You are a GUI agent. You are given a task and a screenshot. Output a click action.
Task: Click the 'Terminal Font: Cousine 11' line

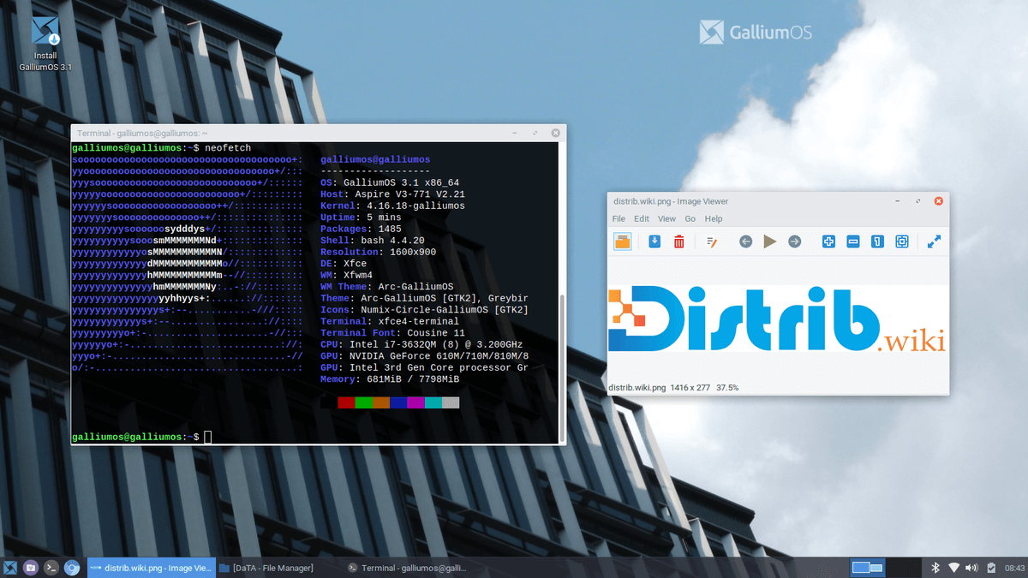click(x=392, y=333)
